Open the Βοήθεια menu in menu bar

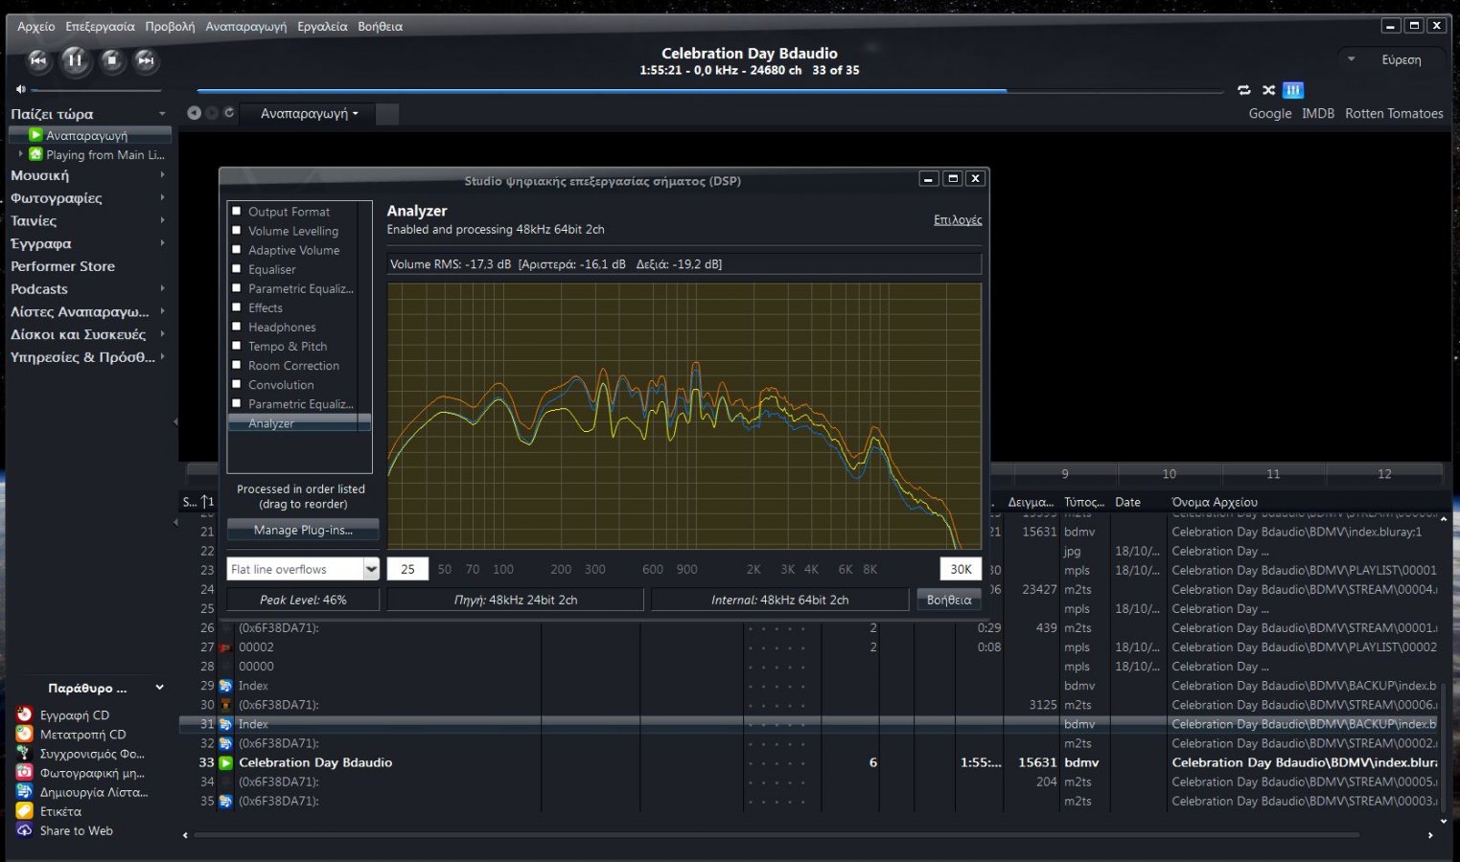tap(380, 27)
